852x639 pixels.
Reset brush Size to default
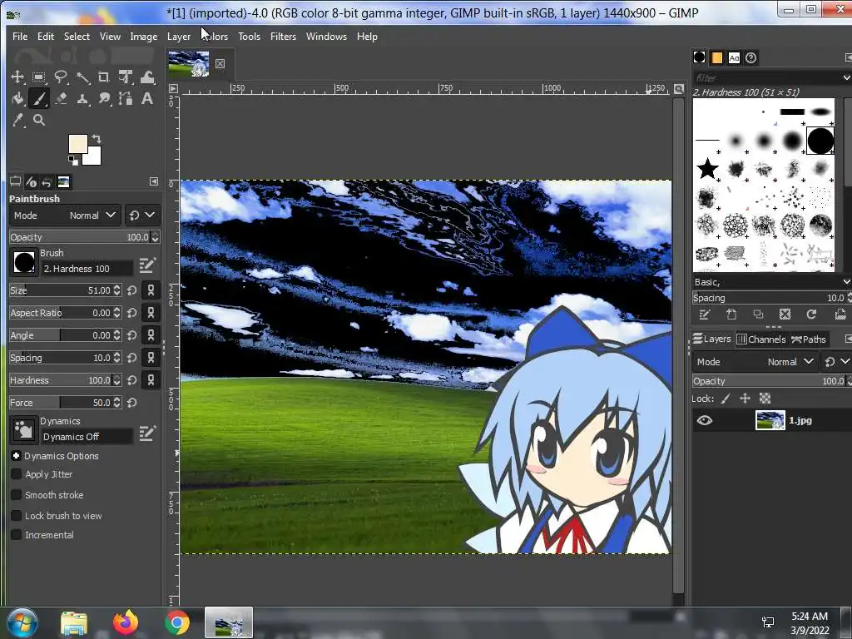[132, 290]
